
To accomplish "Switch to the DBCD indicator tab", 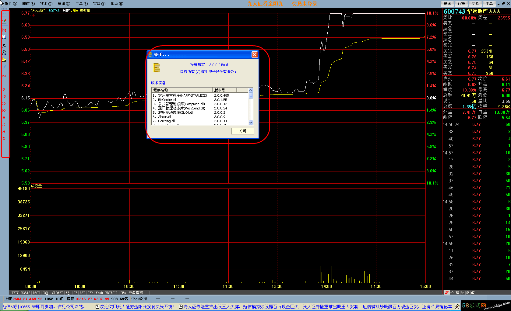I will point(36,293).
